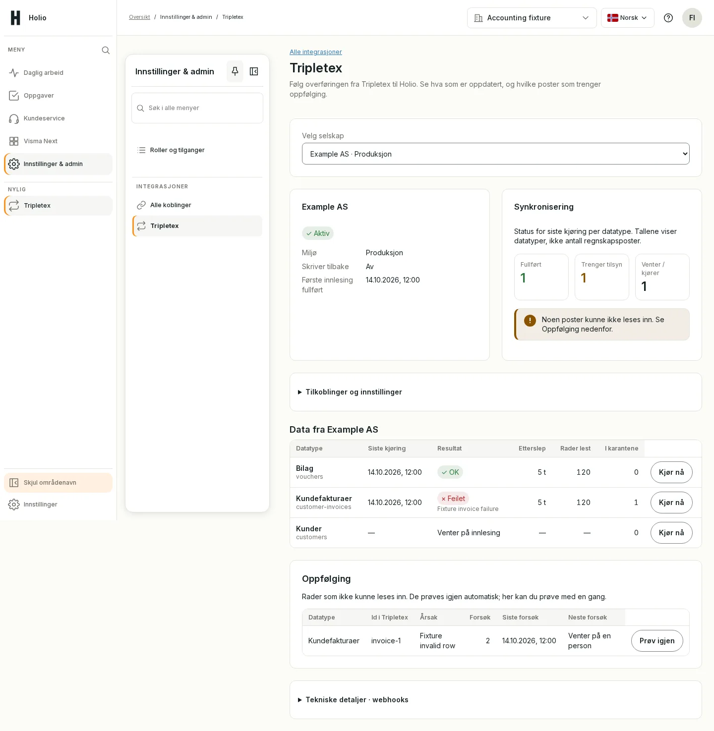The height and width of the screenshot is (731, 714).
Task: Open the FI user avatar menu
Action: pyautogui.click(x=692, y=18)
